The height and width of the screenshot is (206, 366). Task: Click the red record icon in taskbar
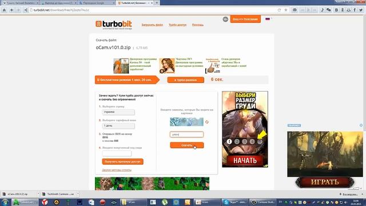coord(102,202)
